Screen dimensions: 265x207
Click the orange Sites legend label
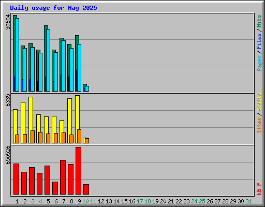click(x=259, y=125)
